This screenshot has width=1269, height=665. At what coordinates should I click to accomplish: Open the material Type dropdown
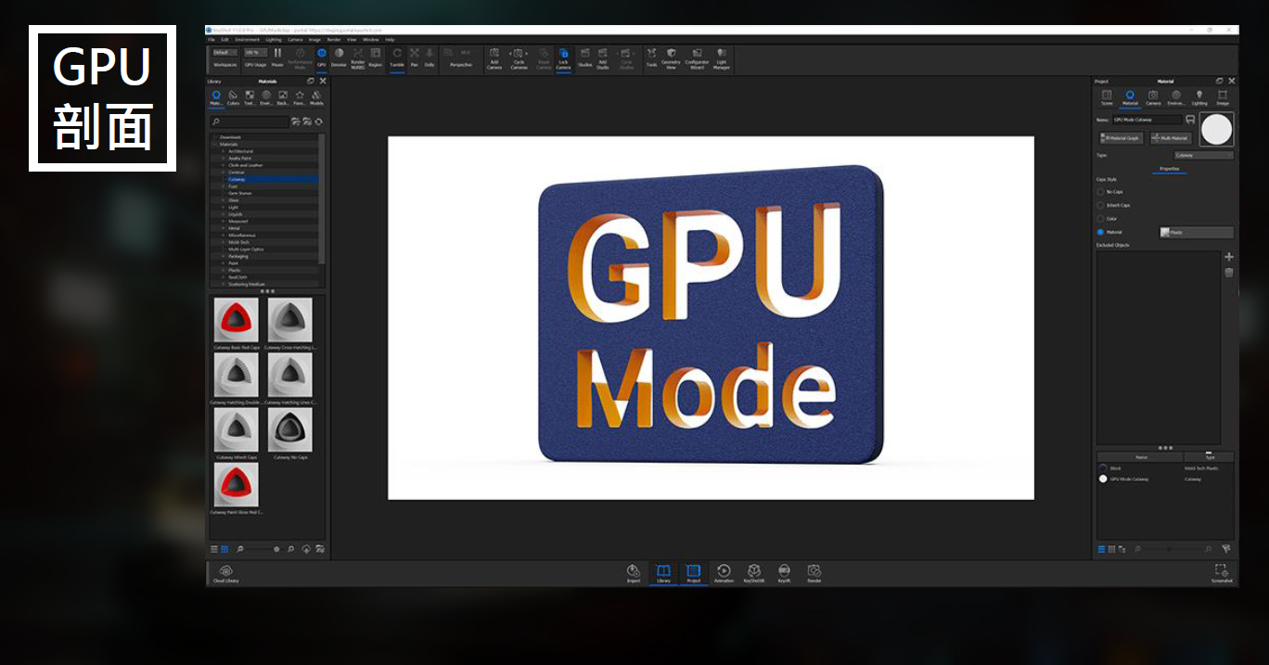1204,156
